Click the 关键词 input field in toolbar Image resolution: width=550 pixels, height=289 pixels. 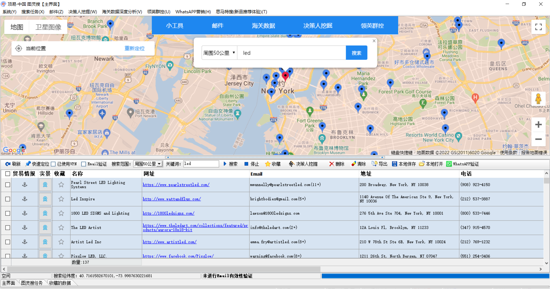pyautogui.click(x=201, y=164)
